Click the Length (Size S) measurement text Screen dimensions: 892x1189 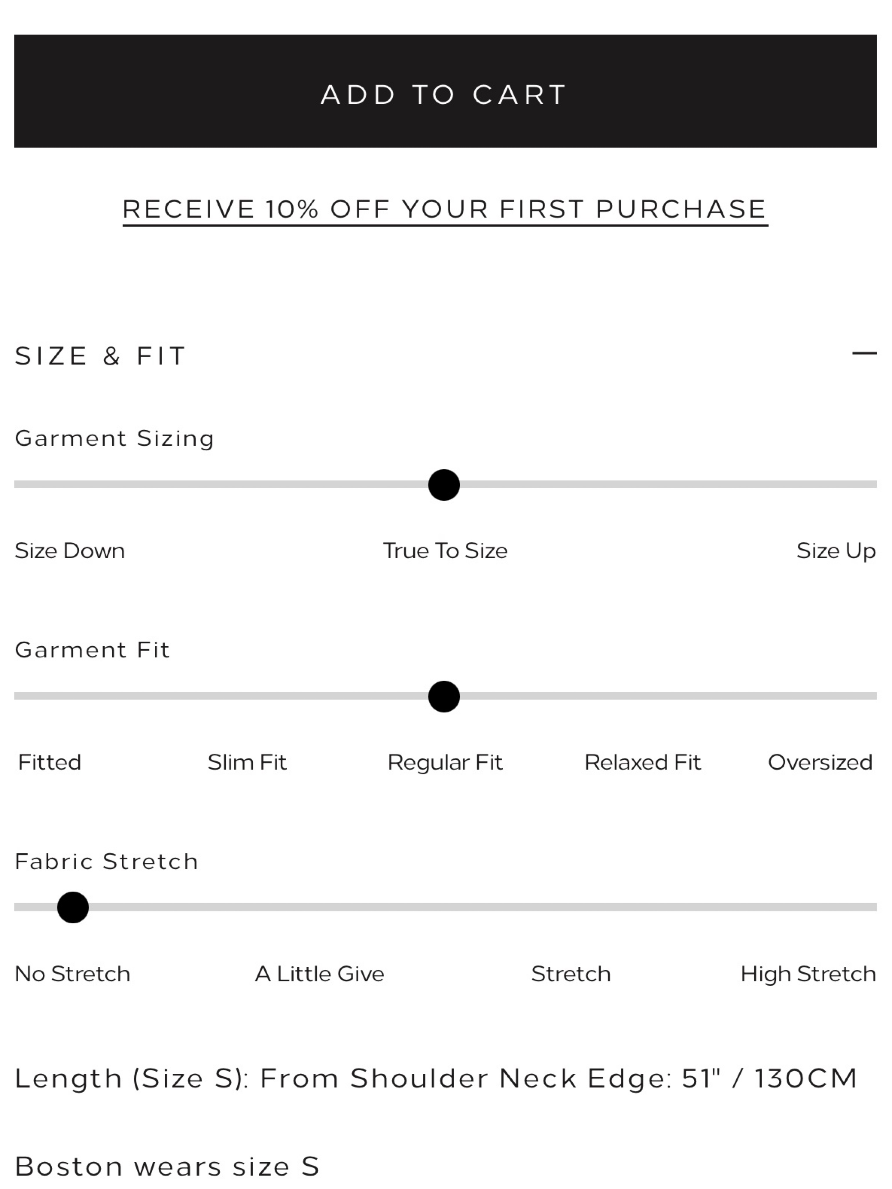click(436, 1078)
